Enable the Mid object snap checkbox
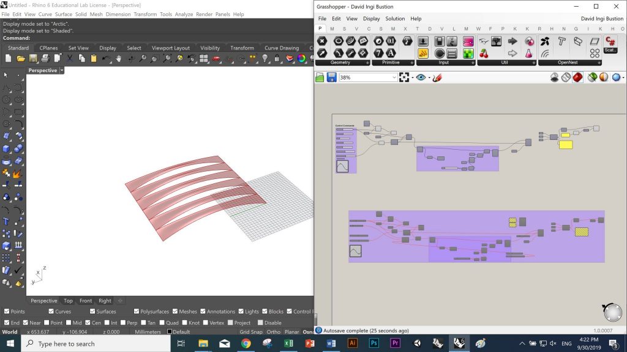This screenshot has width=627, height=352. tap(68, 323)
